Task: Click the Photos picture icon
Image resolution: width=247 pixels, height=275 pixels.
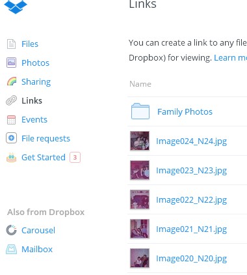Action: tap(11, 63)
